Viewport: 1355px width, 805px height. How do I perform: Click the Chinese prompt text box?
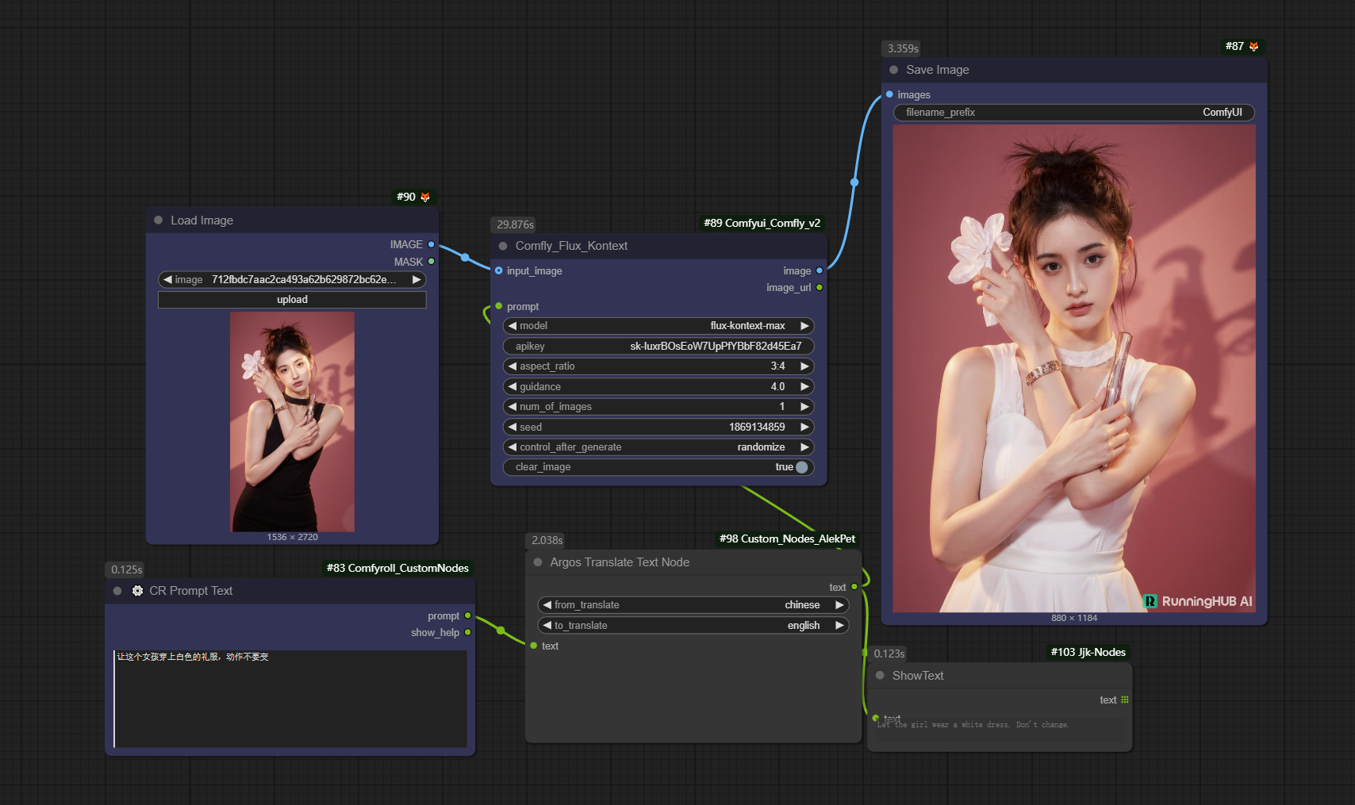(290, 698)
